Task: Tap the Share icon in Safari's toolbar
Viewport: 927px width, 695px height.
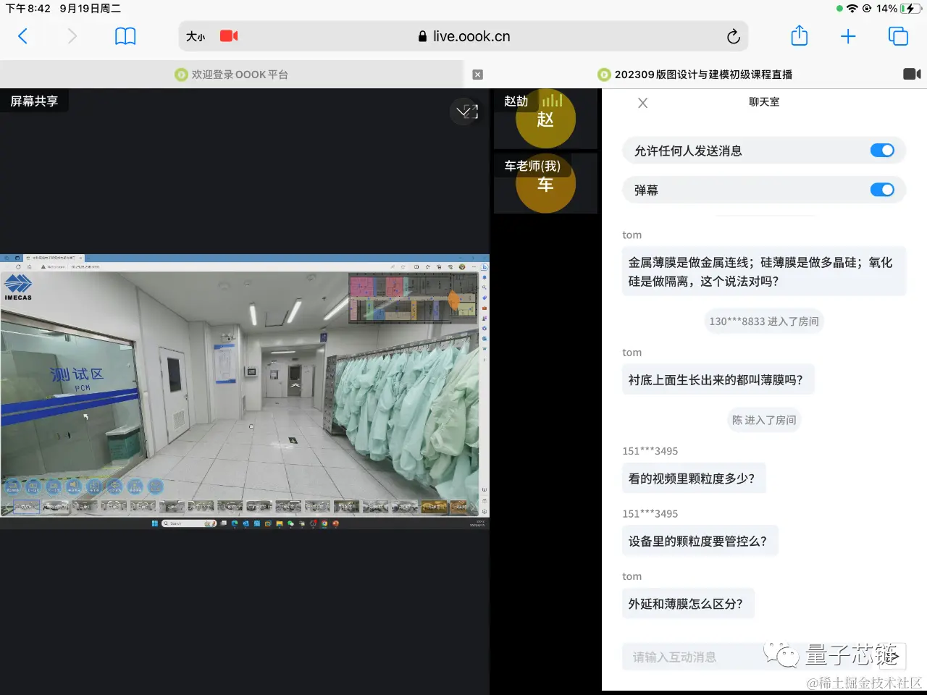Action: click(799, 35)
